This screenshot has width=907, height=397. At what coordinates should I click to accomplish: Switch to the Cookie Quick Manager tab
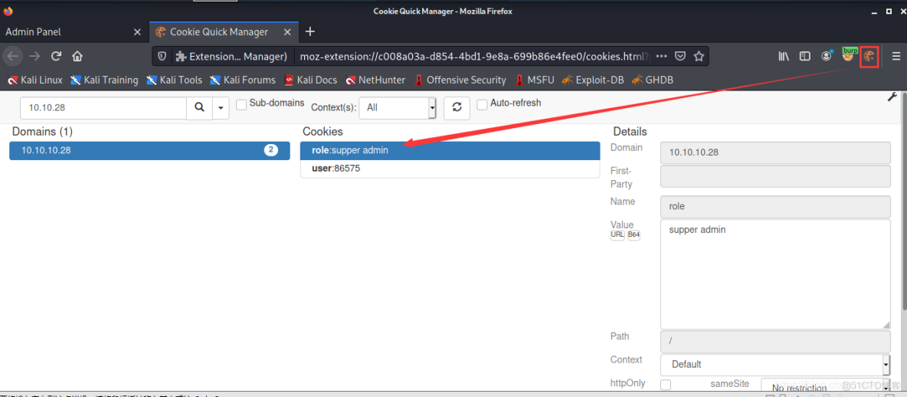(x=220, y=32)
